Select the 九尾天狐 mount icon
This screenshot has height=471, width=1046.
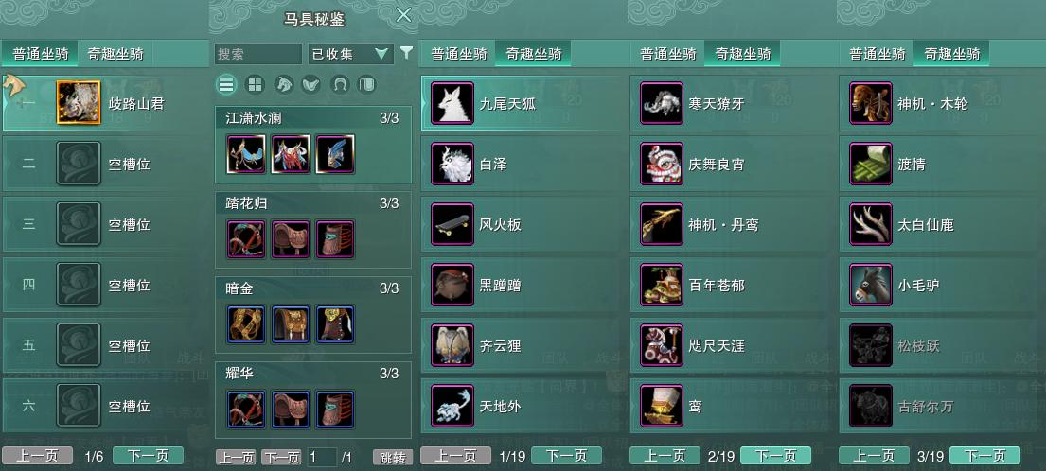[x=452, y=103]
